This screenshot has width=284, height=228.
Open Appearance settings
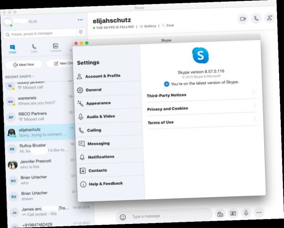click(x=108, y=103)
